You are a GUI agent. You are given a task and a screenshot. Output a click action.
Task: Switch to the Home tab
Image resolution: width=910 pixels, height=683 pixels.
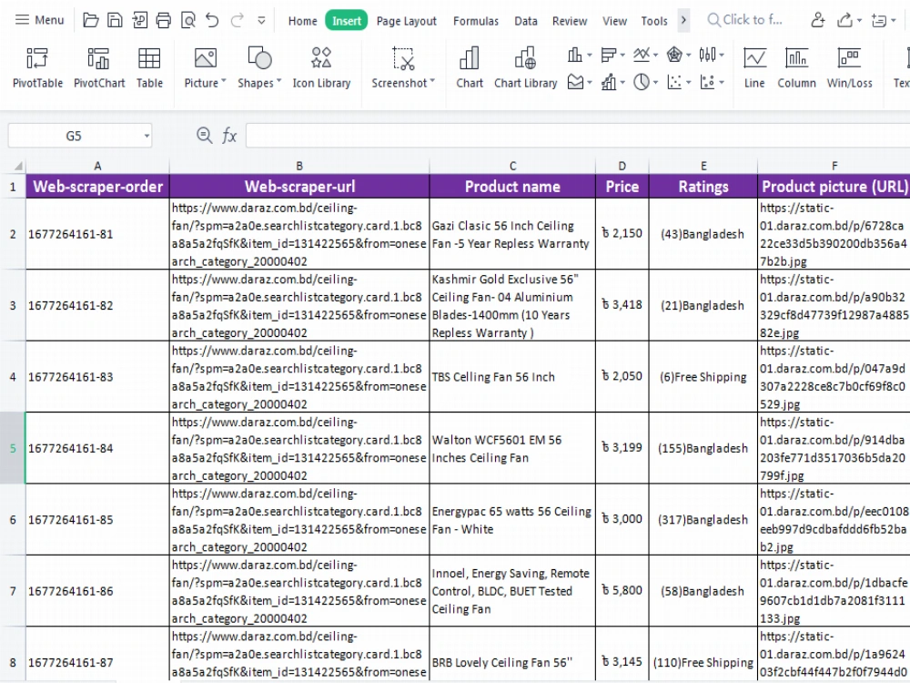302,21
